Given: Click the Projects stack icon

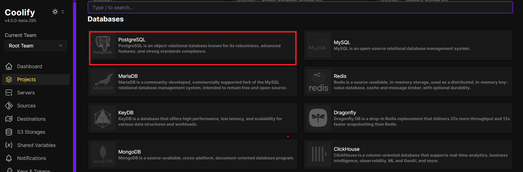Looking at the screenshot, I should tap(9, 80).
